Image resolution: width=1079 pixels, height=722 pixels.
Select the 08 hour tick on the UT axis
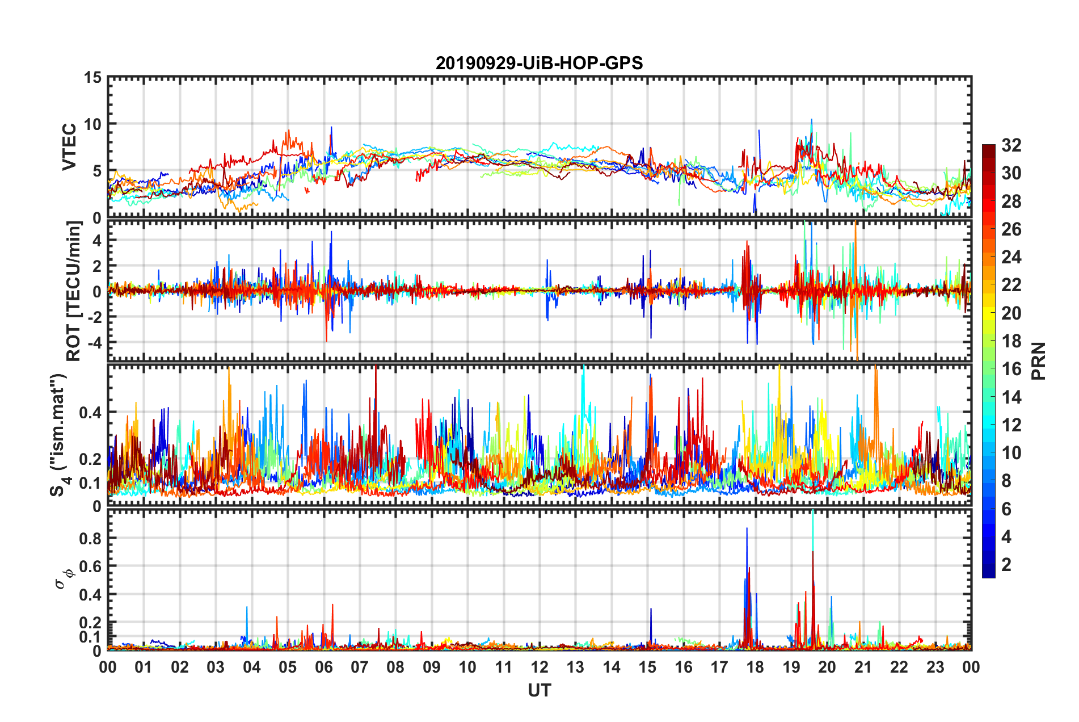(x=395, y=667)
